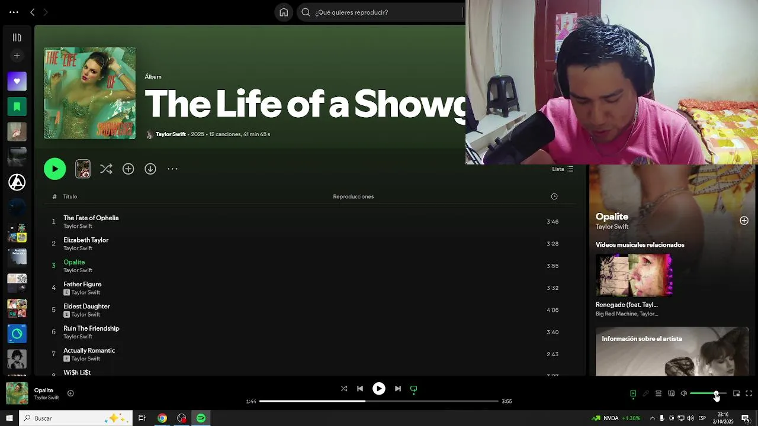Open Windows Start menu
758x426 pixels.
coord(9,418)
